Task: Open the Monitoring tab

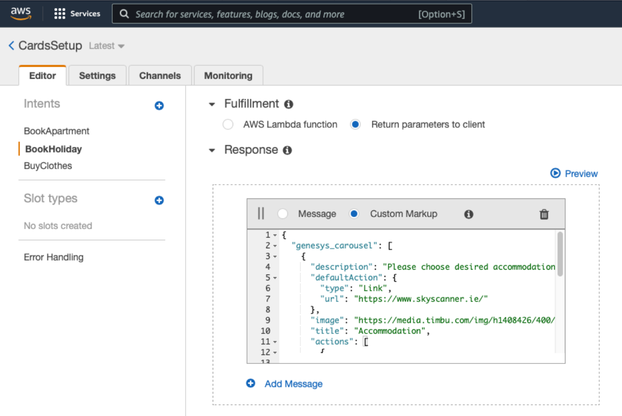Action: pos(228,76)
